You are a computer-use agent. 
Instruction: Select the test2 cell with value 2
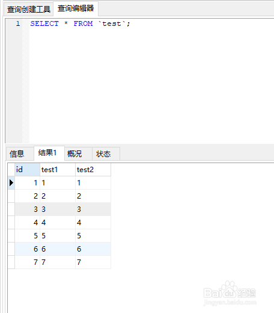(93, 196)
